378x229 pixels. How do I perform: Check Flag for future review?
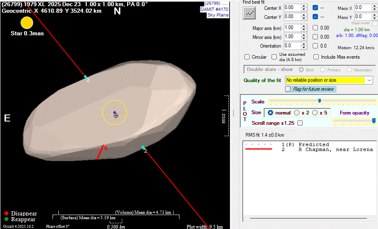[288, 89]
